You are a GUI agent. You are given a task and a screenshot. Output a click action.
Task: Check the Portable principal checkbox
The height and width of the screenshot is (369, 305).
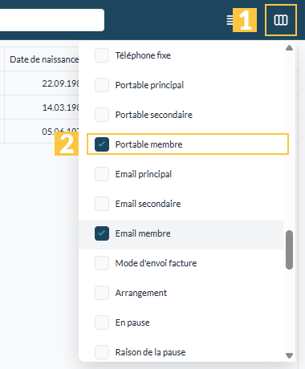click(x=102, y=85)
